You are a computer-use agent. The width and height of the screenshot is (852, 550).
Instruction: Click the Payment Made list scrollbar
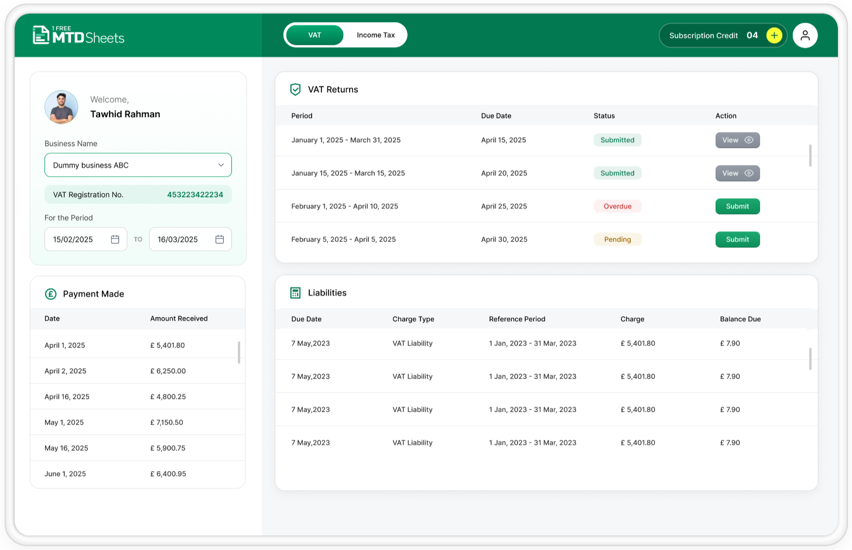click(239, 352)
